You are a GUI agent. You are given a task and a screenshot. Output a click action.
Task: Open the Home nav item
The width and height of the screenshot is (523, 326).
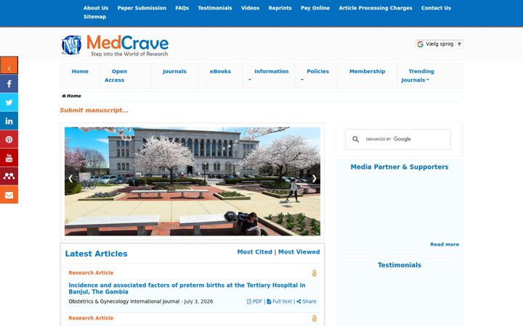[x=80, y=72]
